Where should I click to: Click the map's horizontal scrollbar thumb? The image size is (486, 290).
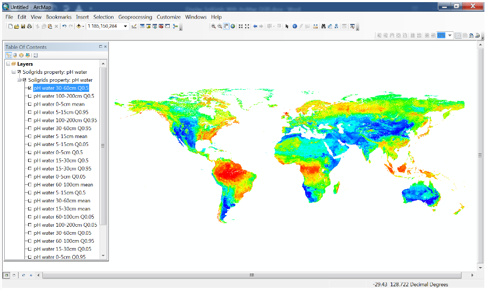(x=251, y=275)
